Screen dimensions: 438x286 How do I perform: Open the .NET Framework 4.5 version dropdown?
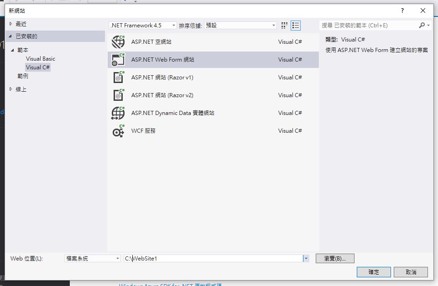pyautogui.click(x=143, y=26)
